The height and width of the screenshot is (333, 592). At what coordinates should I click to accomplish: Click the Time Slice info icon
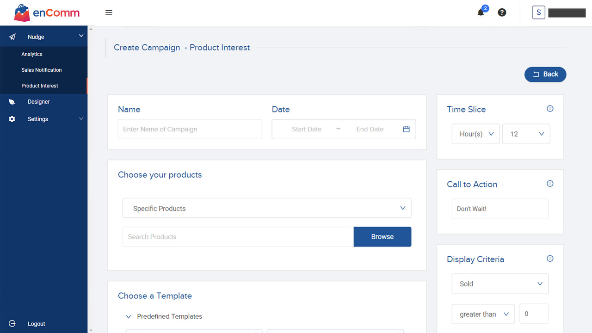coord(550,108)
